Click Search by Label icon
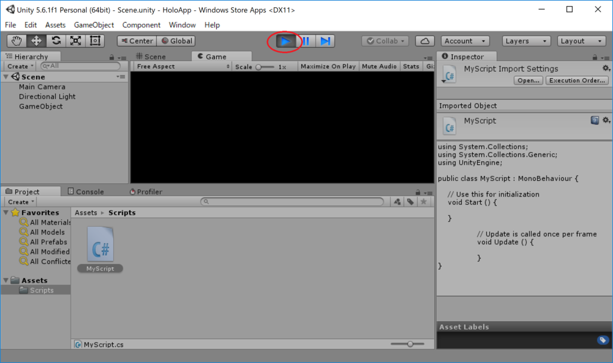The width and height of the screenshot is (613, 363). pyautogui.click(x=411, y=202)
